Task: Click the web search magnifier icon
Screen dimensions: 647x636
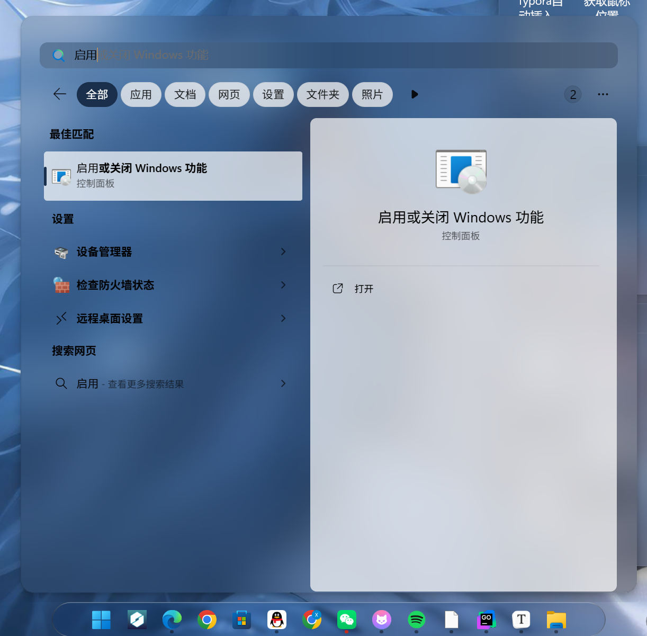Action: point(61,383)
